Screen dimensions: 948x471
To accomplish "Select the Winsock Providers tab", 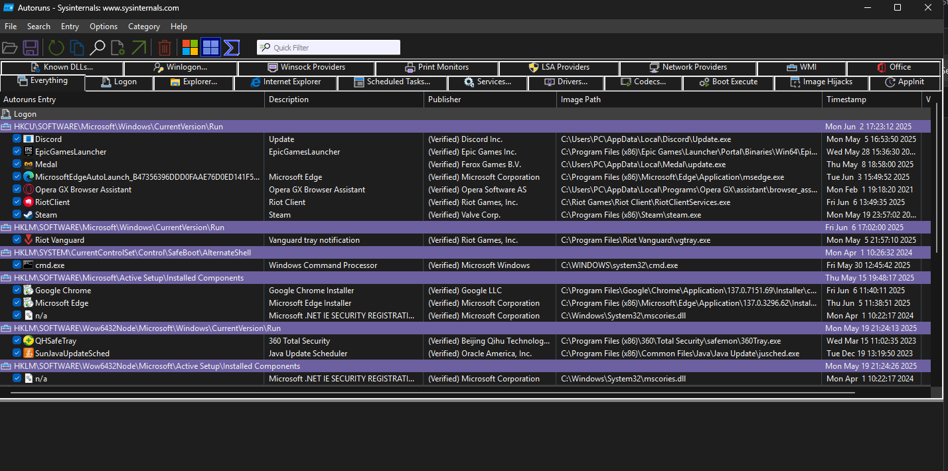I will pyautogui.click(x=307, y=68).
